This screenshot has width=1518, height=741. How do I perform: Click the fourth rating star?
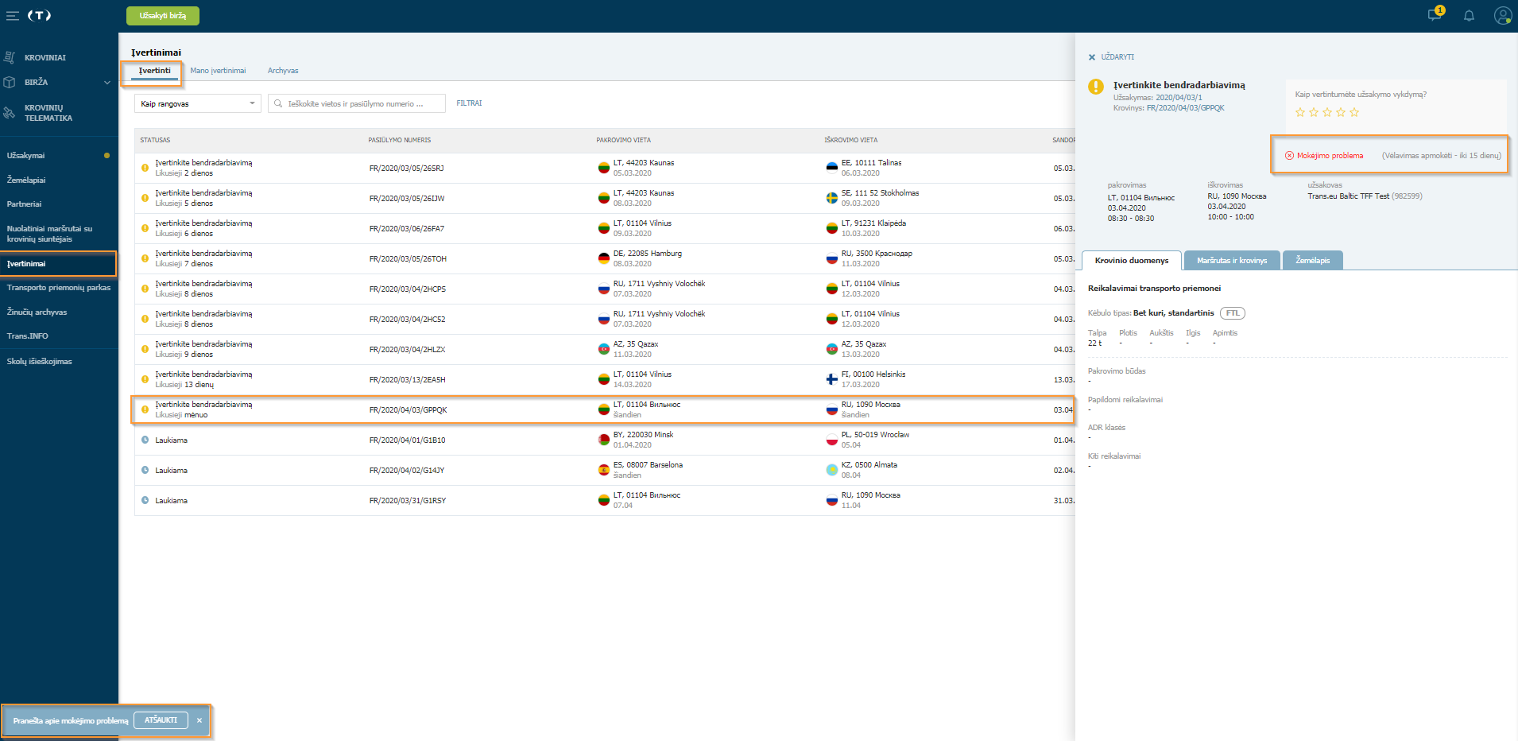pyautogui.click(x=1341, y=112)
